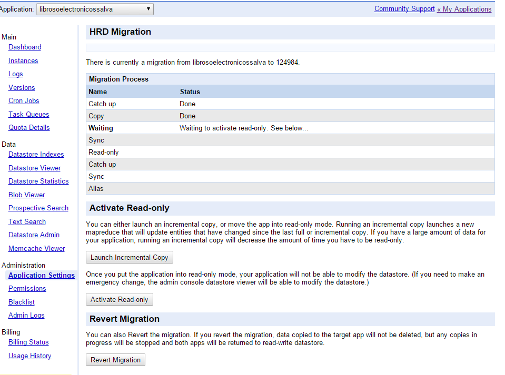Open the Permissions admin page
Image resolution: width=505 pixels, height=375 pixels.
click(x=27, y=289)
